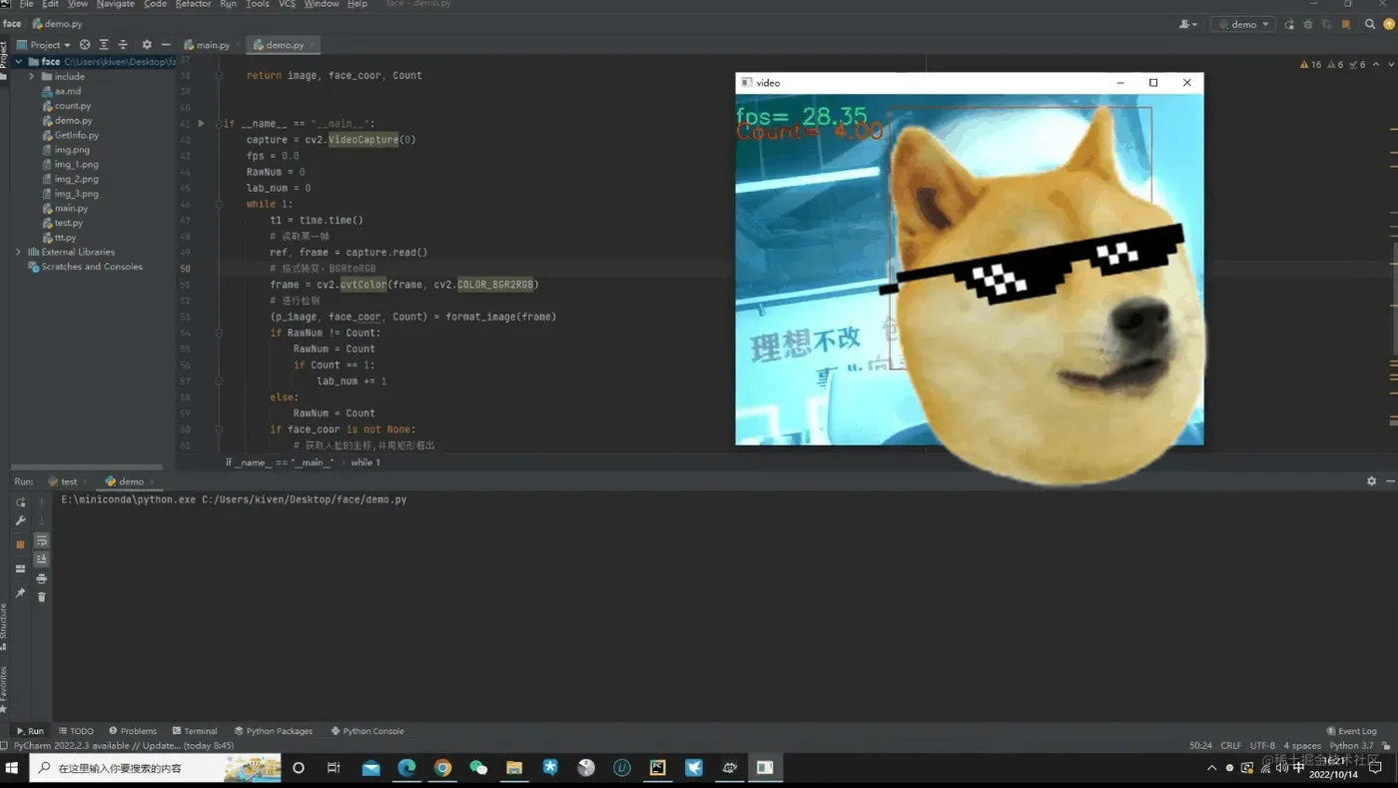Image resolution: width=1398 pixels, height=788 pixels.
Task: Click the 4 spaces indent status
Action: pos(1302,745)
